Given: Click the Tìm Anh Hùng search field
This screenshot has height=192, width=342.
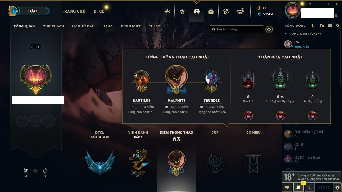Looking at the screenshot, I should pos(237,29).
